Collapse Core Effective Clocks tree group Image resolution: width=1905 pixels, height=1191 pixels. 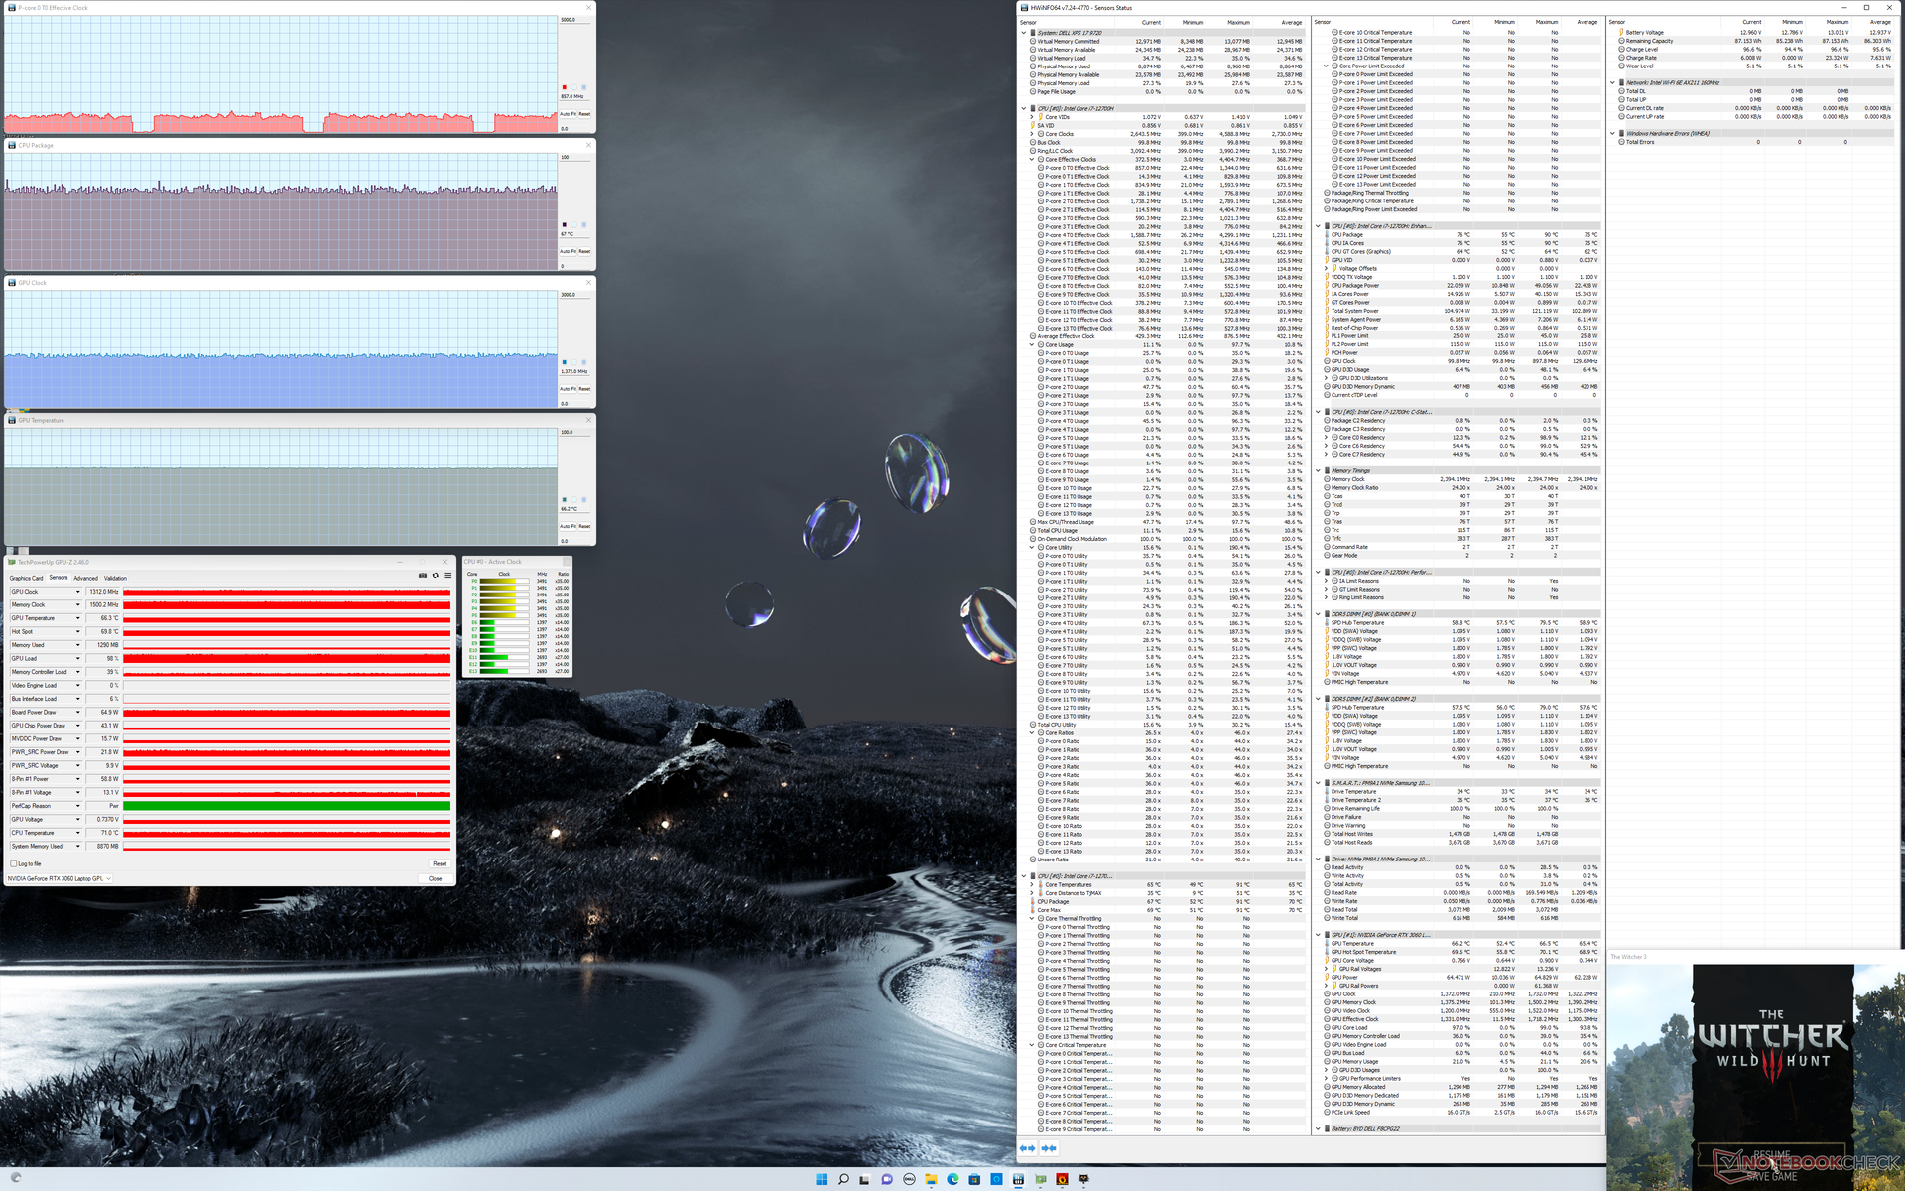tap(1032, 159)
